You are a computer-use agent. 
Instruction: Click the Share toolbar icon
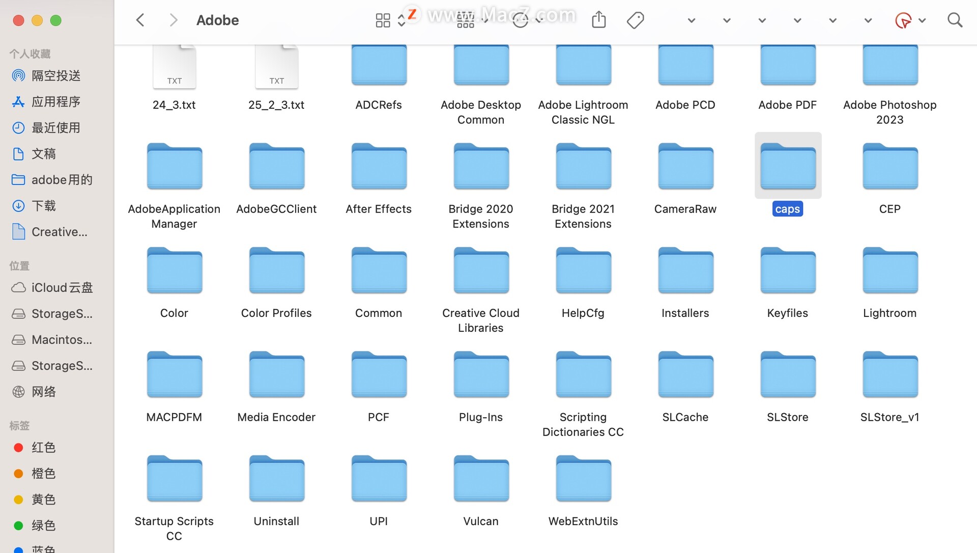pyautogui.click(x=599, y=20)
